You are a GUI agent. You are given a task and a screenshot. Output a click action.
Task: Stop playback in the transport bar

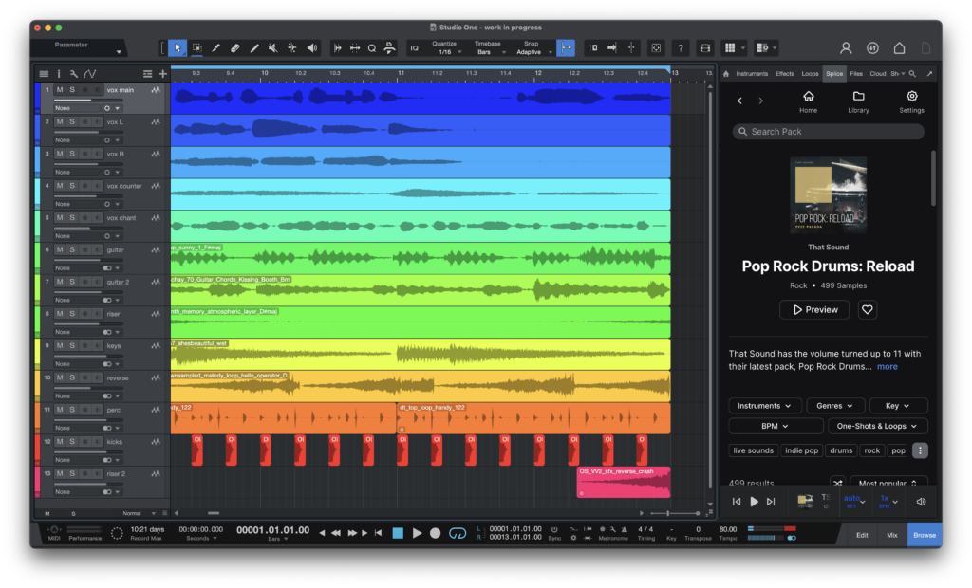click(398, 533)
